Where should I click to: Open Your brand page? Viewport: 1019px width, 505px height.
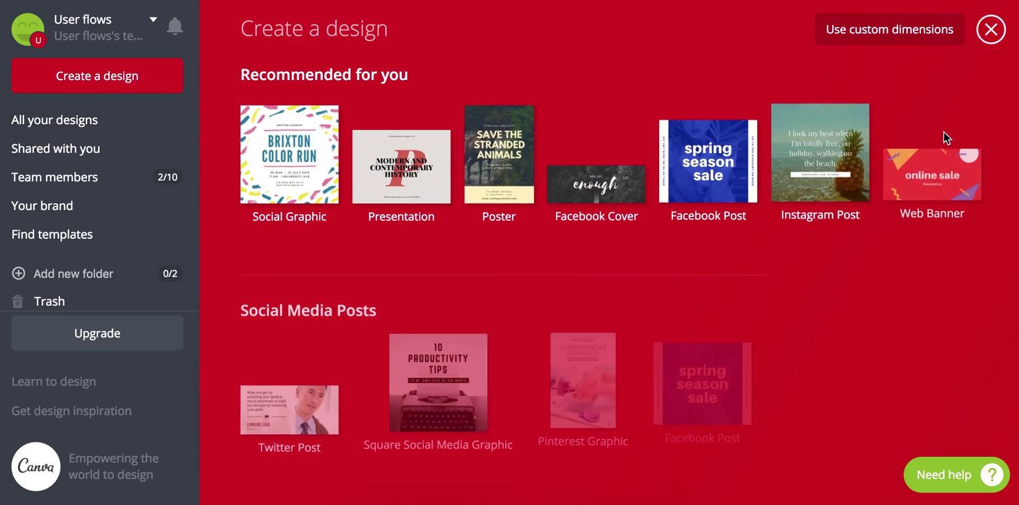click(42, 206)
